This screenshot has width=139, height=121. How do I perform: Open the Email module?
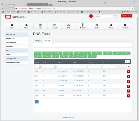[x=55, y=26]
